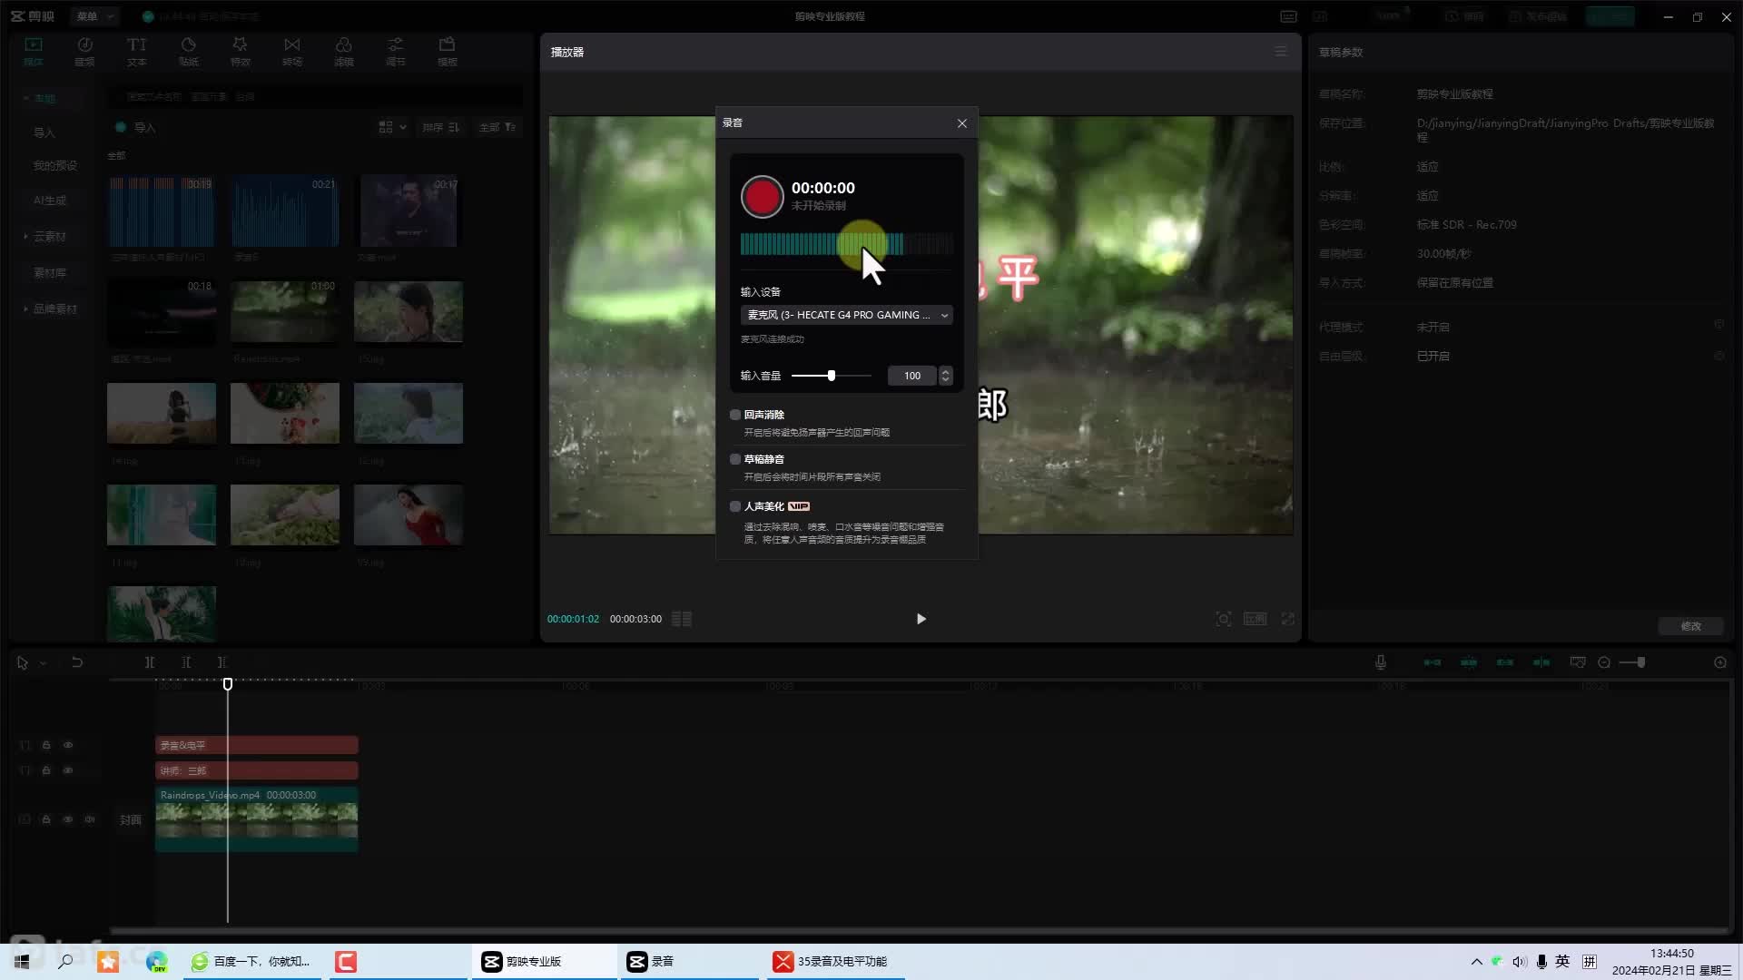Toggle visibility of the 讲师: 三郎 text track
This screenshot has width=1743, height=980.
click(x=68, y=770)
